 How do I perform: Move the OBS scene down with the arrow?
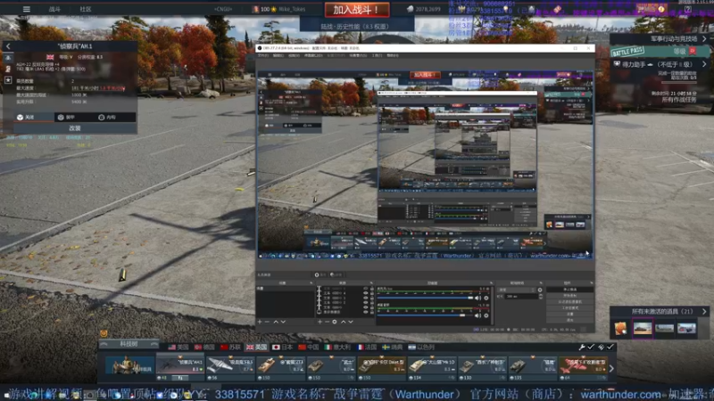[x=283, y=322]
